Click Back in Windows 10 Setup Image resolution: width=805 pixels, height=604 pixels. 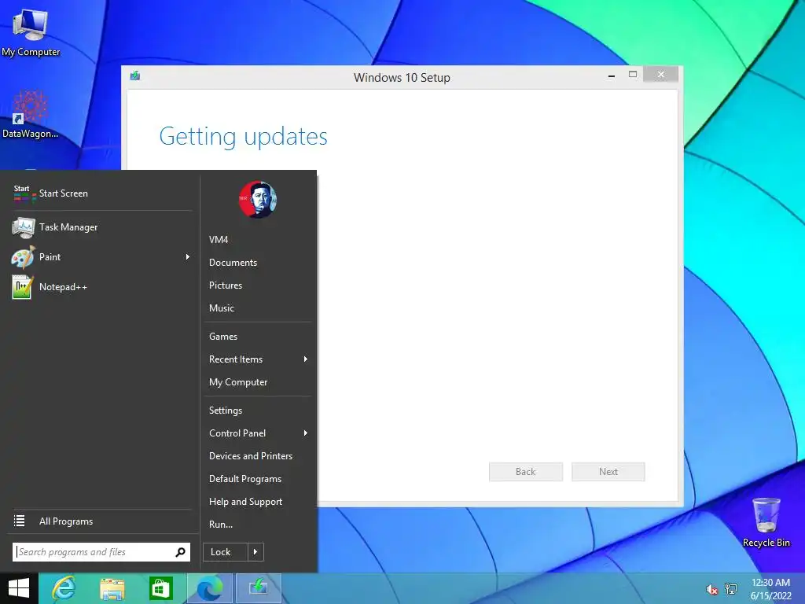point(526,472)
